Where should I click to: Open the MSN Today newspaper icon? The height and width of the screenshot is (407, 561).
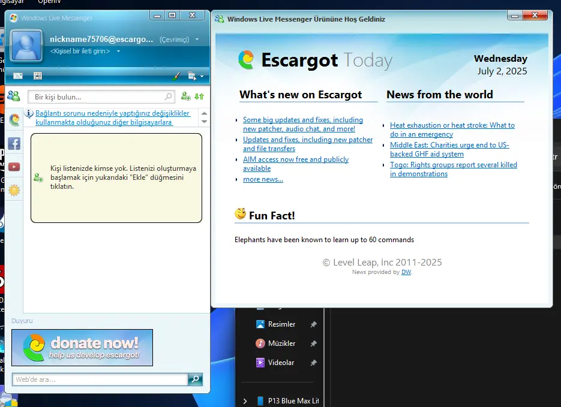pos(38,76)
